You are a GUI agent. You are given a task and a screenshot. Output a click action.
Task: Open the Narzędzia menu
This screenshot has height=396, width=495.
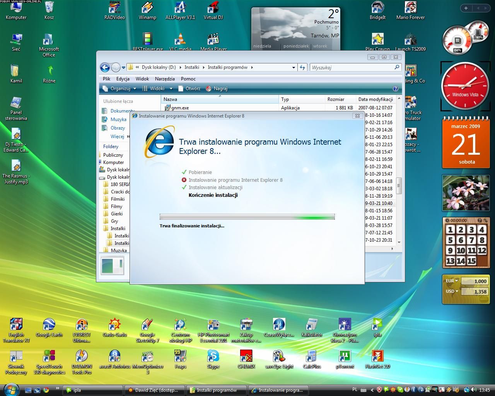(x=165, y=79)
